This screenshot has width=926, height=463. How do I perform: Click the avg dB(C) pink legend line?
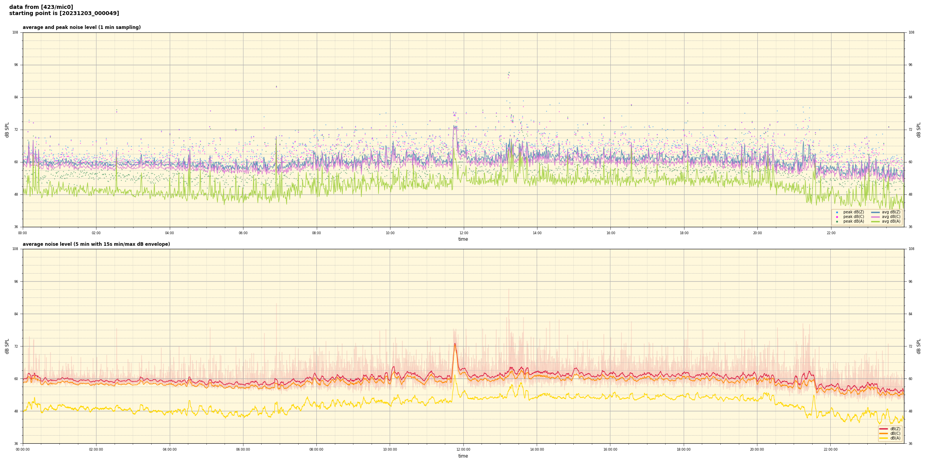point(875,217)
